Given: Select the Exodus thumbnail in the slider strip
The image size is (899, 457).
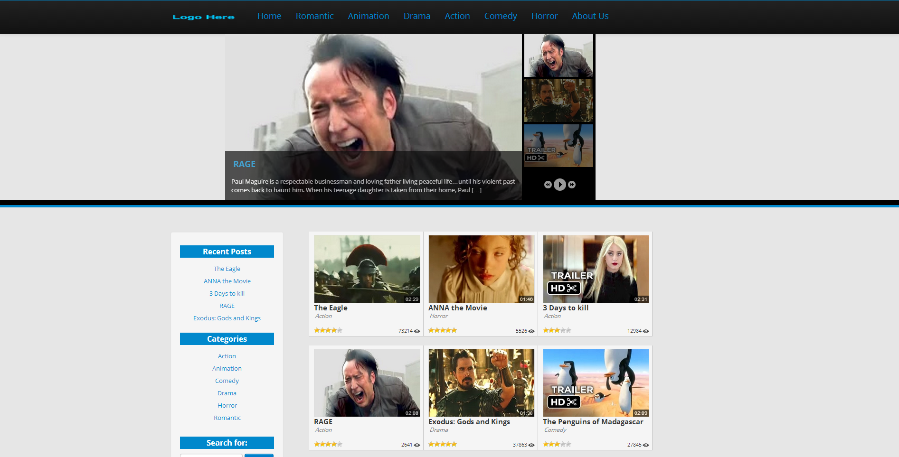Looking at the screenshot, I should pyautogui.click(x=558, y=101).
